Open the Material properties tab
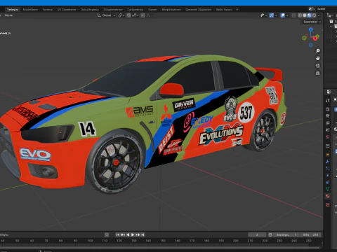 coord(328,196)
